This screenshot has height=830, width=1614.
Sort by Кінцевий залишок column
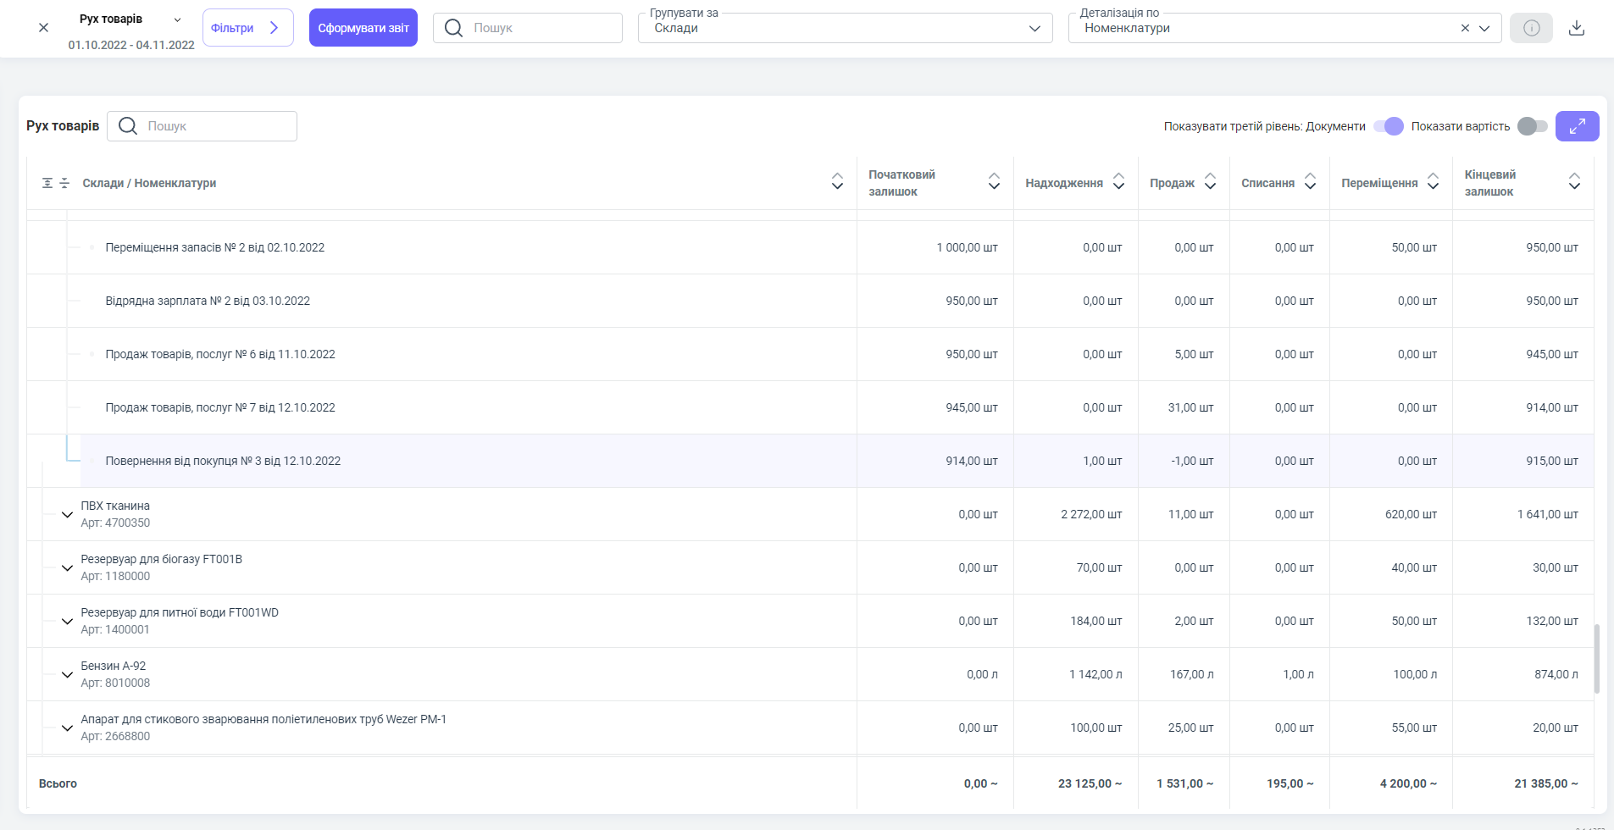click(1573, 182)
